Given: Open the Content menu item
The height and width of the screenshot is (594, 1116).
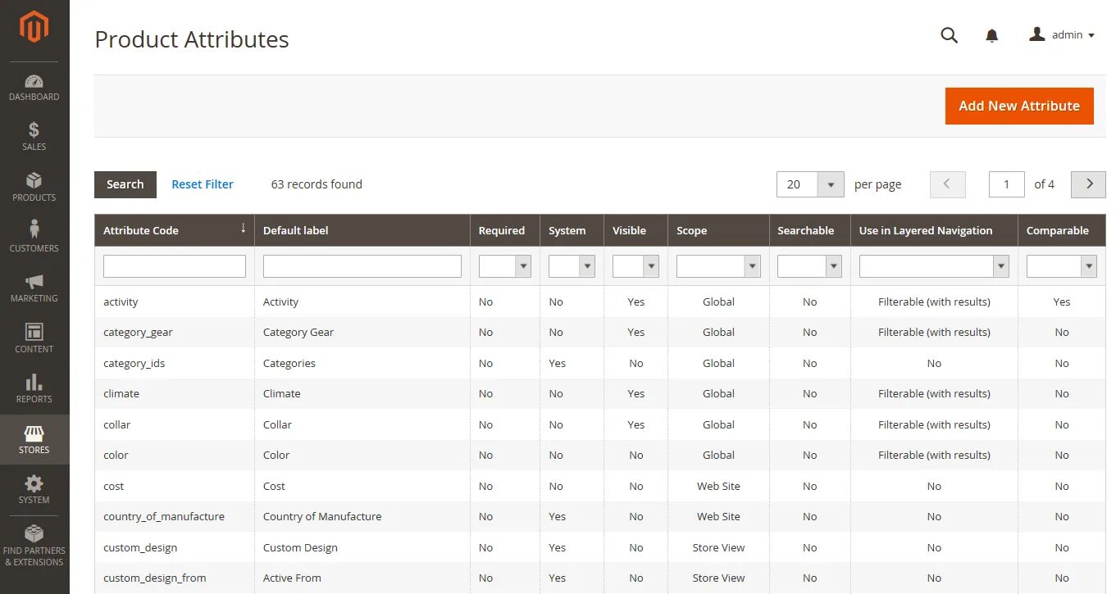Looking at the screenshot, I should pos(34,338).
